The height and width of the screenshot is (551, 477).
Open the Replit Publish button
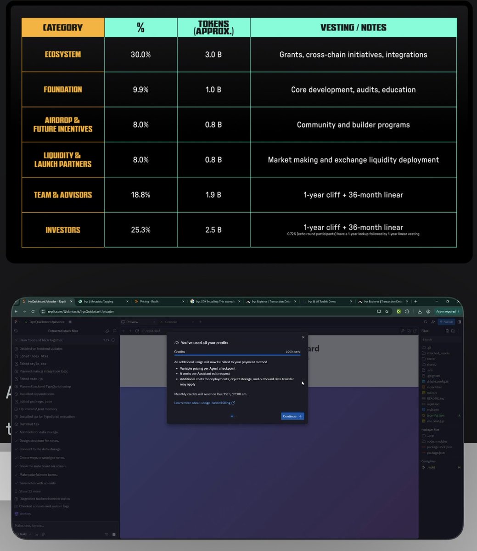(445, 322)
